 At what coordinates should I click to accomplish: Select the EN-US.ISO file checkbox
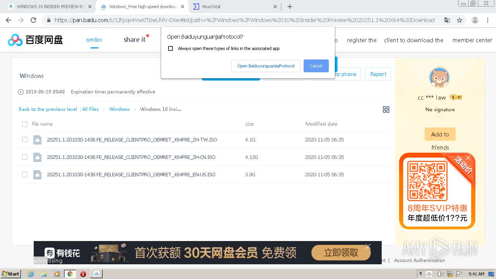click(x=25, y=174)
